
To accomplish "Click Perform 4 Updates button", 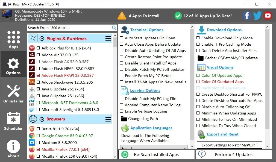I will (x=234, y=154).
